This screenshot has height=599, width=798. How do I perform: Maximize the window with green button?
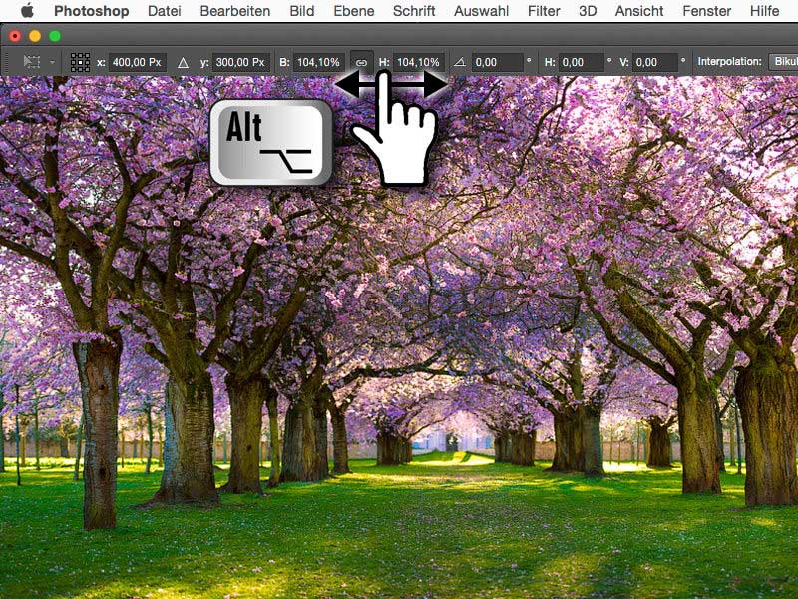tap(55, 36)
